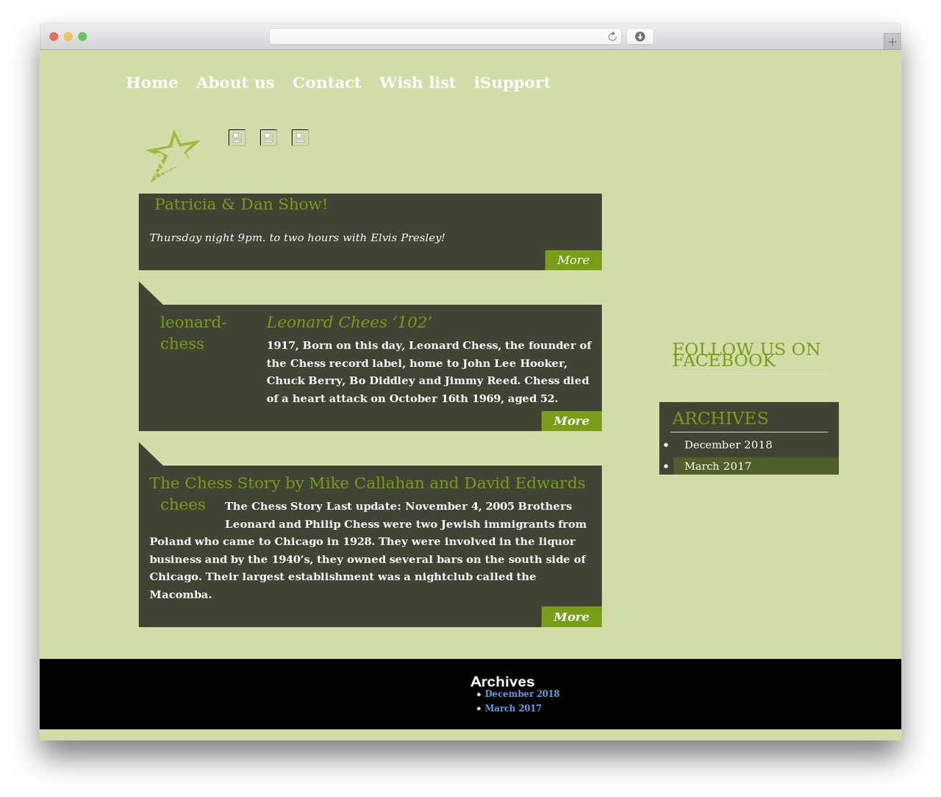
Task: Click the middle of the three broken image icons
Action: click(x=268, y=137)
